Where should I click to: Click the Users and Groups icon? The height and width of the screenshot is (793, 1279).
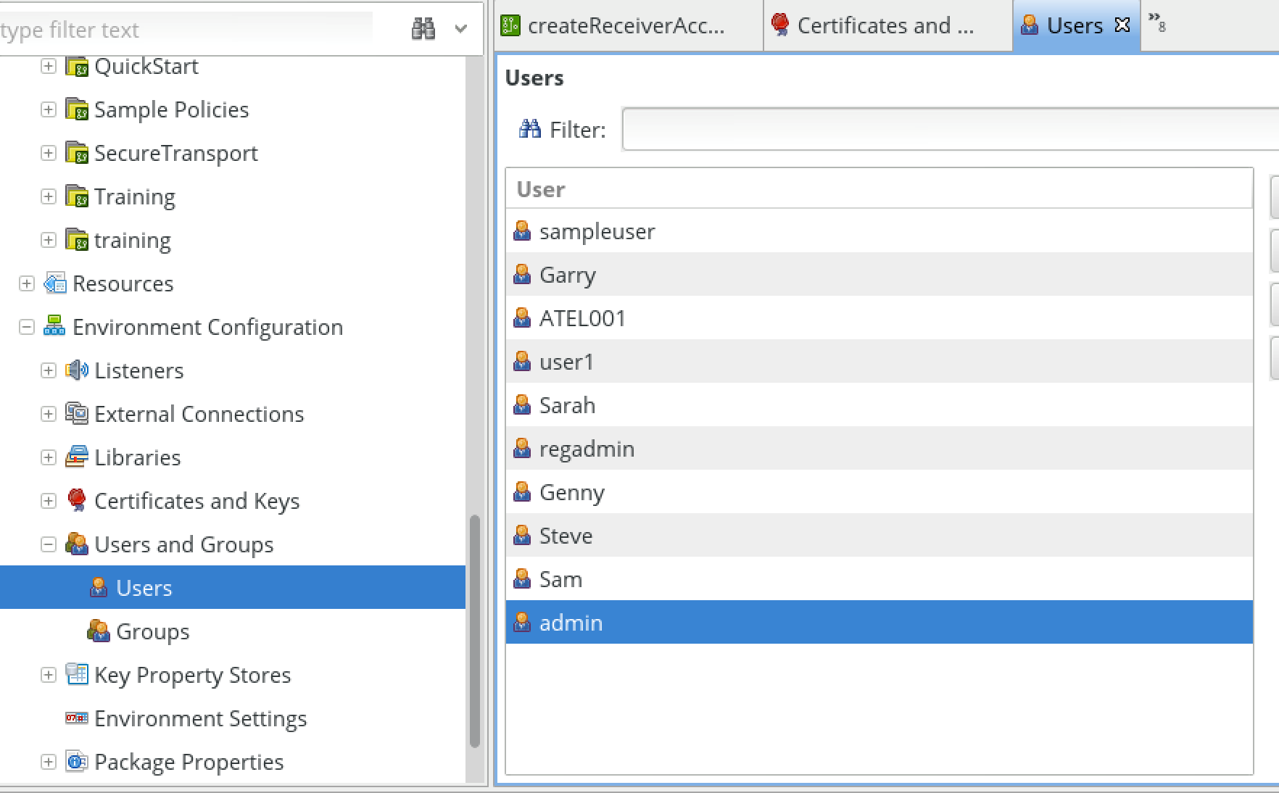[x=77, y=544]
